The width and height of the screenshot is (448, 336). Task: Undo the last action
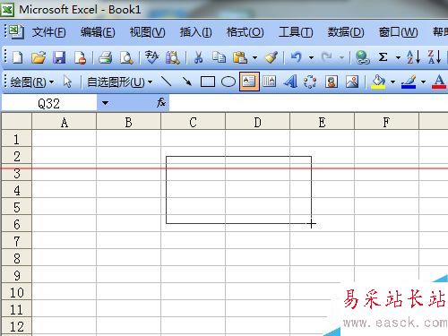coord(296,56)
